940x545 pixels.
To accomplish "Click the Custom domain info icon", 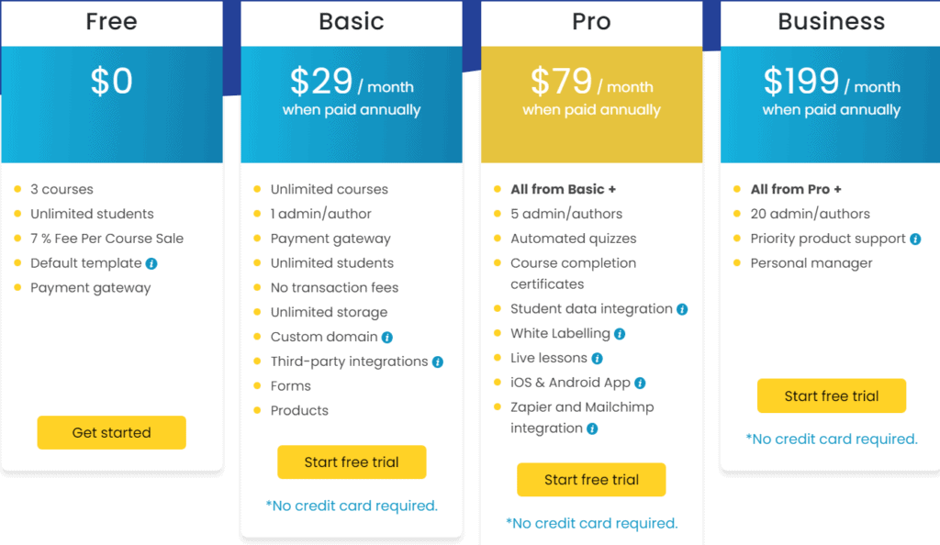I will coord(386,338).
